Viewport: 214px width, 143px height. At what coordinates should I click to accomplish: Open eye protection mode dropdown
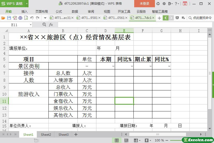tap(151, 140)
